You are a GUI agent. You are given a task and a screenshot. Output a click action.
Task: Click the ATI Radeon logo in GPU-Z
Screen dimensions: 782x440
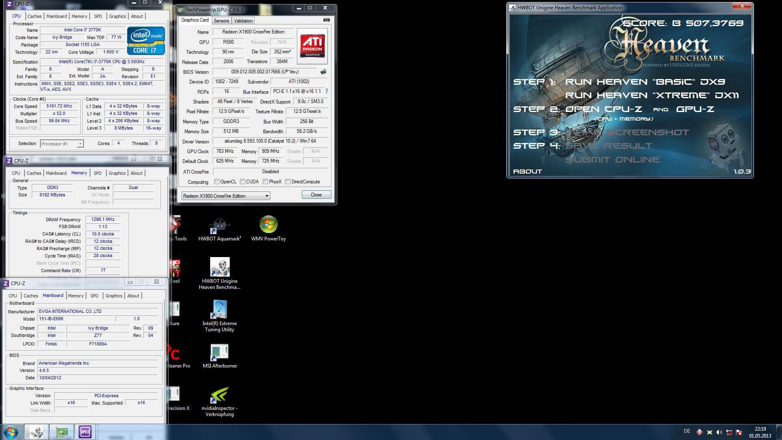point(312,46)
